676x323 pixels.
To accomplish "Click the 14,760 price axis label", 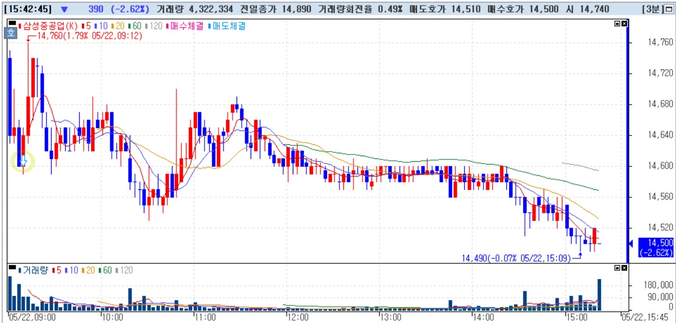I will click(660, 42).
